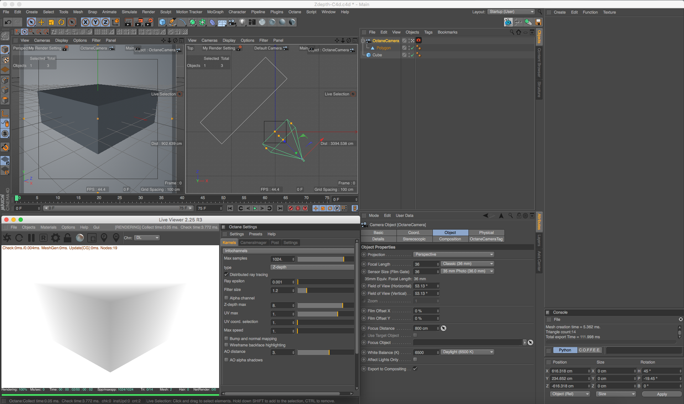Open Octane settings gear in Live Viewer
This screenshot has width=684, height=404.
[55, 238]
